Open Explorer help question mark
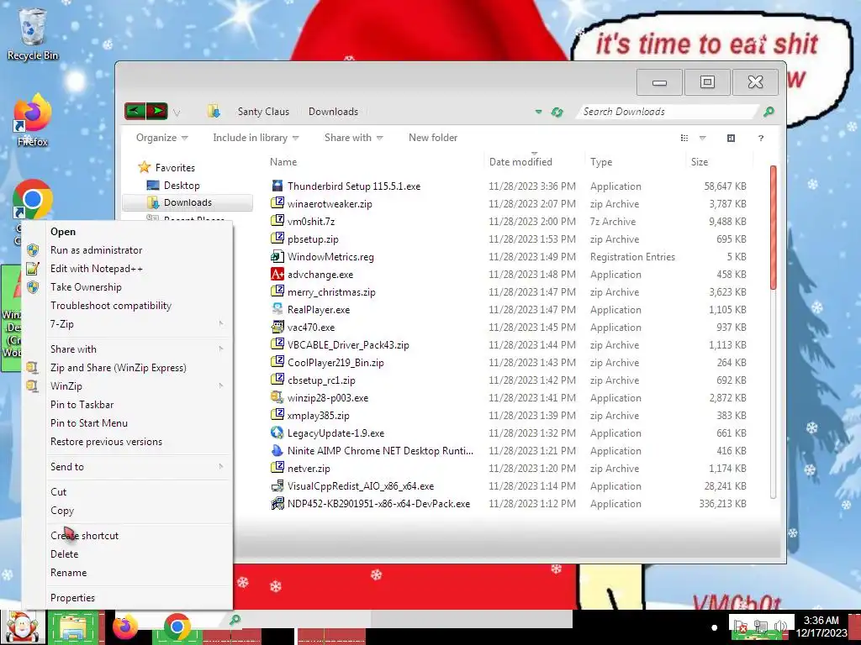Screen dimensions: 861x645 (x=760, y=138)
